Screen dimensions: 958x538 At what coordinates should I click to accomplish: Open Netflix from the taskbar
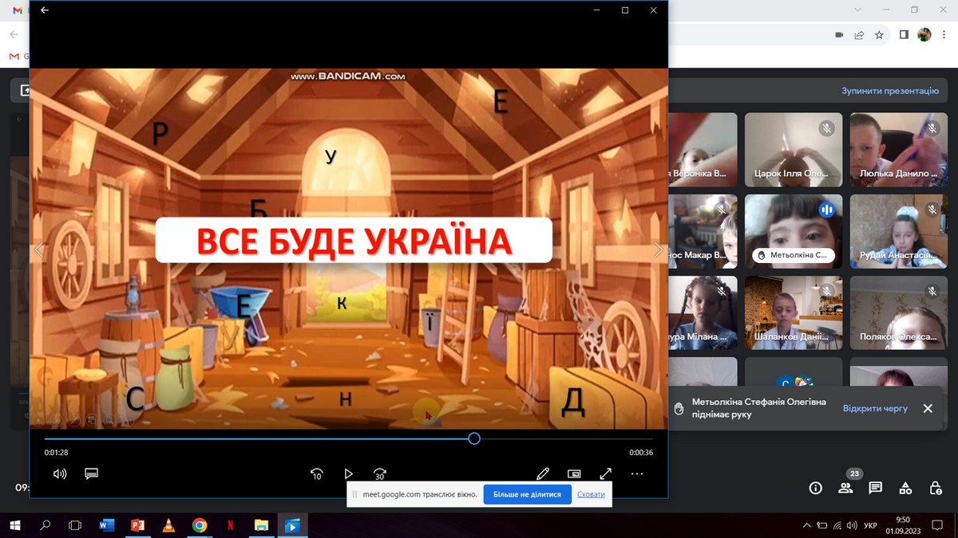tap(230, 525)
